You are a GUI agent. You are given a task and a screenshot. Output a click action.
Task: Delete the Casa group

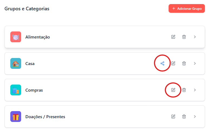tap(184, 63)
